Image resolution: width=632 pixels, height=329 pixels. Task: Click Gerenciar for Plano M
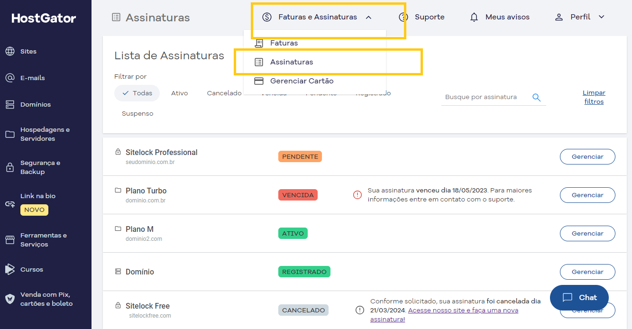pos(587,233)
